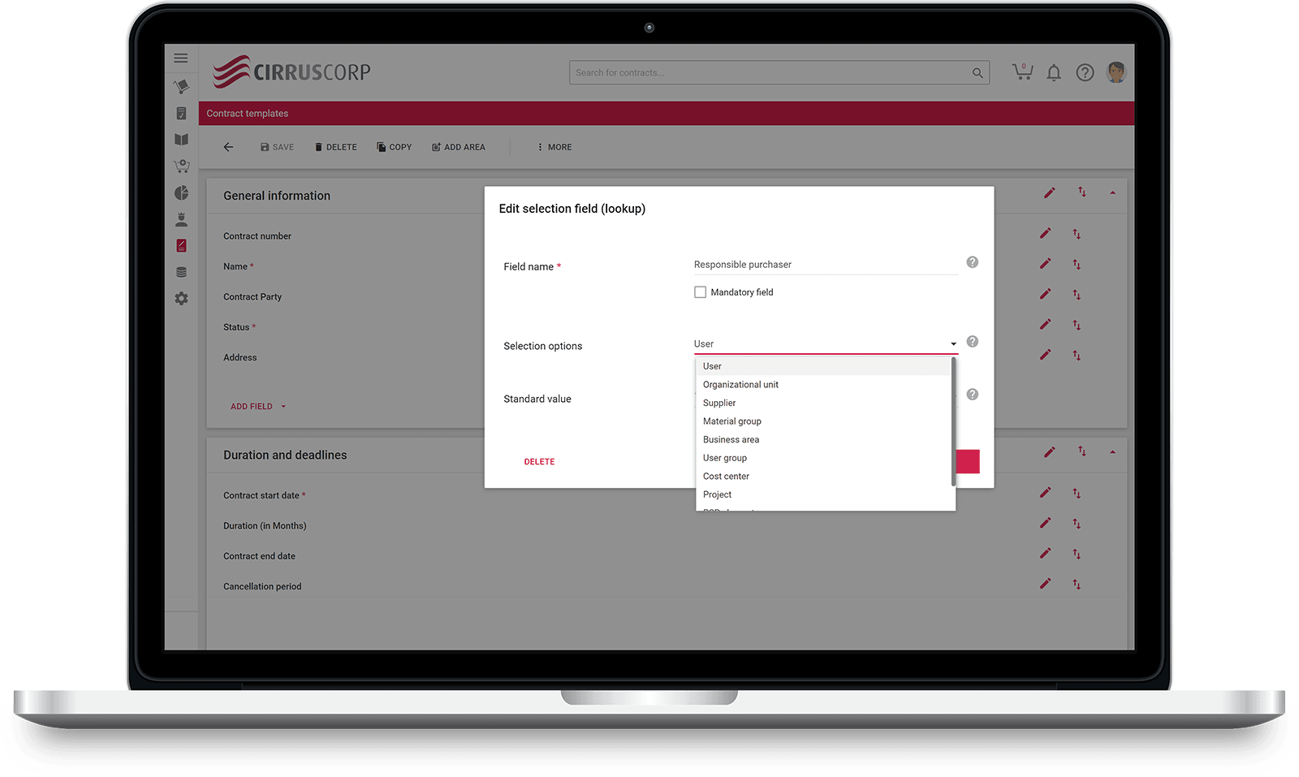Screen dimensions: 1299x777
Task: Choose Cost center from dropdown list
Action: click(x=726, y=477)
